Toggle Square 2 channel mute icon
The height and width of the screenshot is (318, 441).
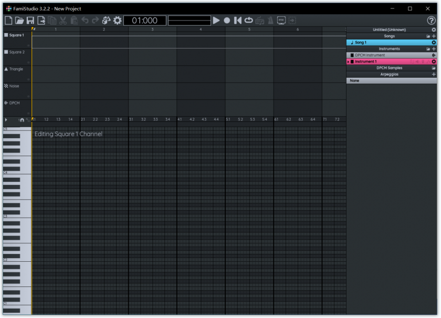[6, 52]
